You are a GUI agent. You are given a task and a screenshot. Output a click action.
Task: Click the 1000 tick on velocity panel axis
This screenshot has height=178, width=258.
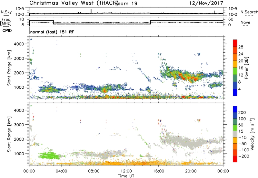[x=19, y=154]
